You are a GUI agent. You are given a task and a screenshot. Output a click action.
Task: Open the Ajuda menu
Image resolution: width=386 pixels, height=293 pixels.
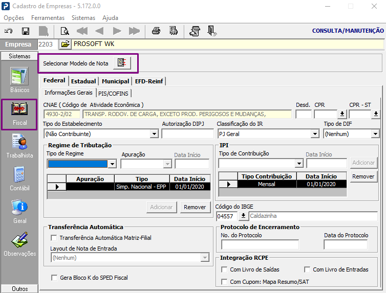point(110,18)
